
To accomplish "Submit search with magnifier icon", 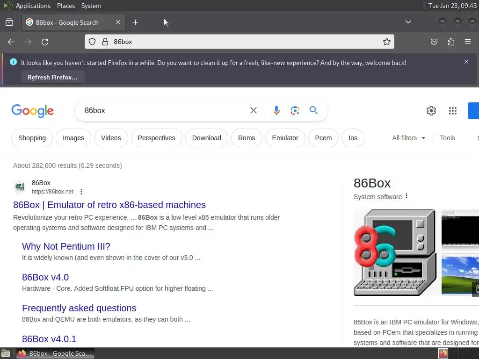I will [313, 110].
